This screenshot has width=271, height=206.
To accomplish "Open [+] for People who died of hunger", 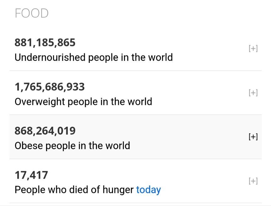I will pyautogui.click(x=253, y=181).
